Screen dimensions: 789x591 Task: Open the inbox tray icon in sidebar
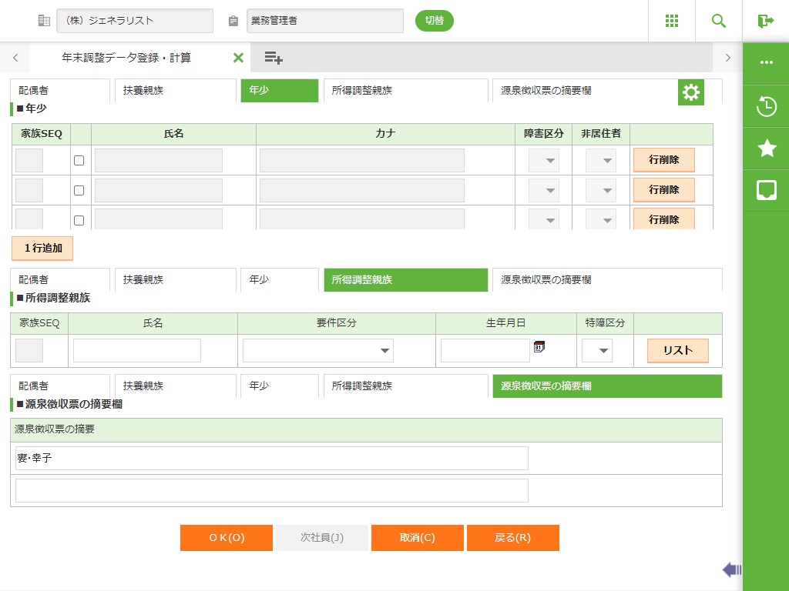click(766, 190)
